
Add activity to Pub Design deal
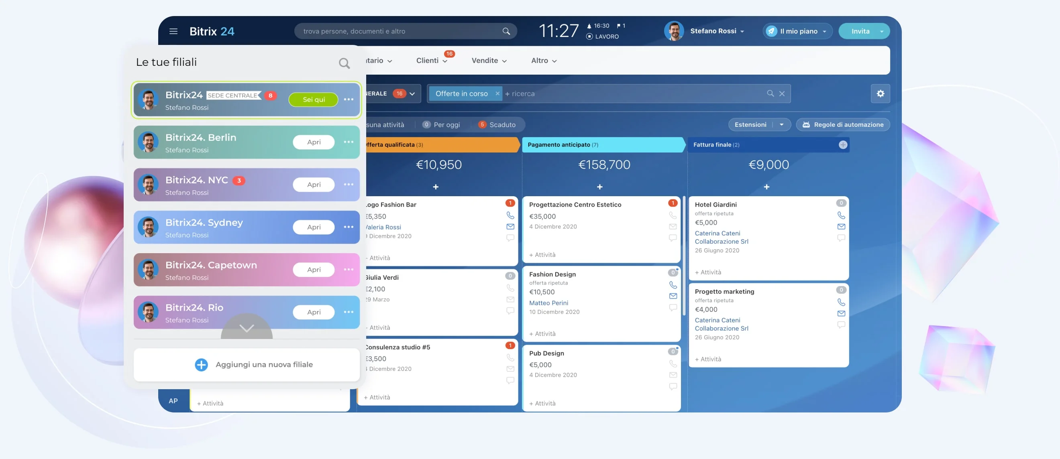click(x=542, y=404)
